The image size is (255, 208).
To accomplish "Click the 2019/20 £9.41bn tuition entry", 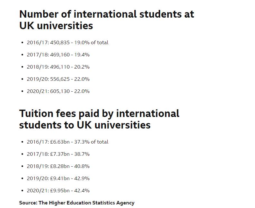I will (x=58, y=179).
